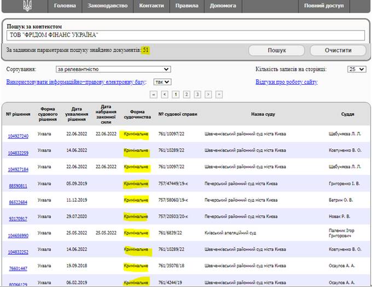The height and width of the screenshot is (287, 372).
Task: Open the Контакти menu item
Action: point(152,5)
